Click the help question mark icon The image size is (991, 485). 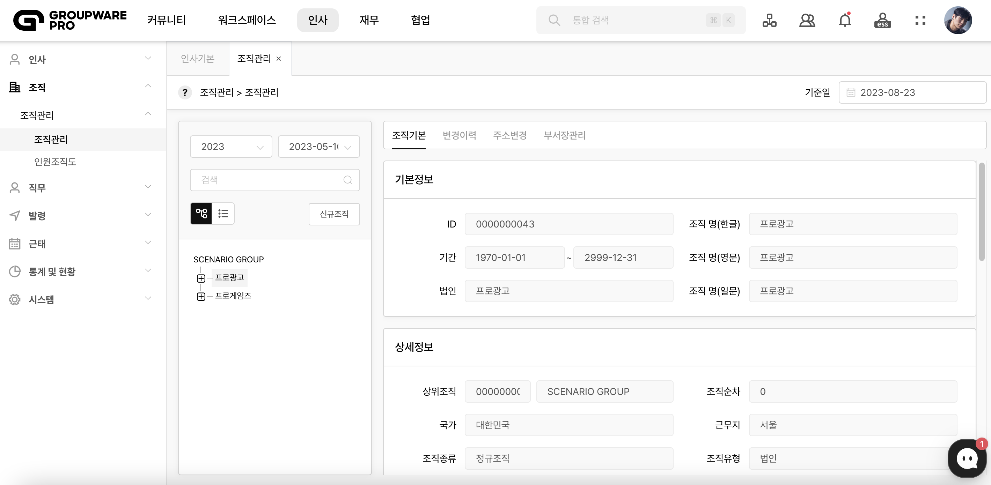[185, 92]
